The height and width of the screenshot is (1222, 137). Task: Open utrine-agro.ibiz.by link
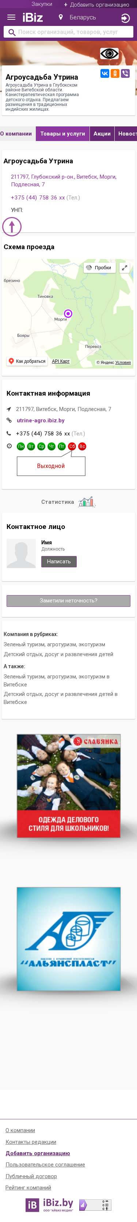coord(41,420)
